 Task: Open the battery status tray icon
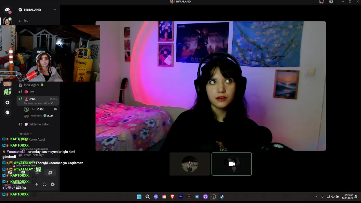tap(337, 197)
